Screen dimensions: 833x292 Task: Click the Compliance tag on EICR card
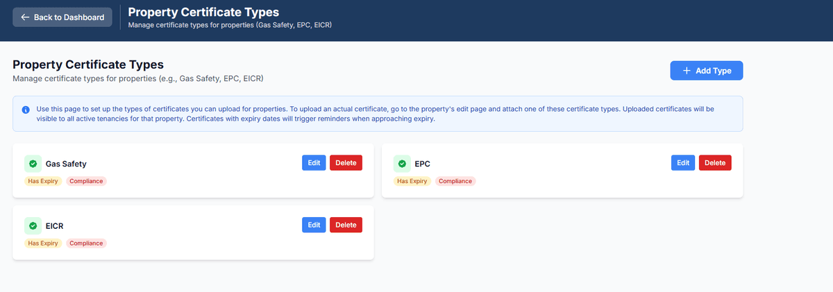86,243
